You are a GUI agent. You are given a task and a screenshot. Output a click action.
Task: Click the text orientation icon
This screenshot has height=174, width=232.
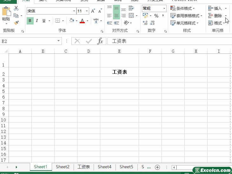pyautogui.click(x=126, y=23)
